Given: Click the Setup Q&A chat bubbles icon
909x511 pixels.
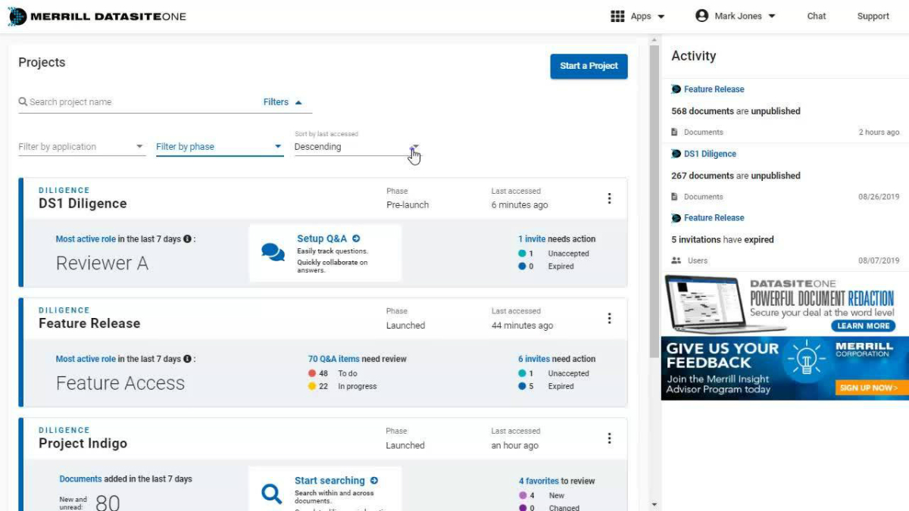Looking at the screenshot, I should click(273, 252).
